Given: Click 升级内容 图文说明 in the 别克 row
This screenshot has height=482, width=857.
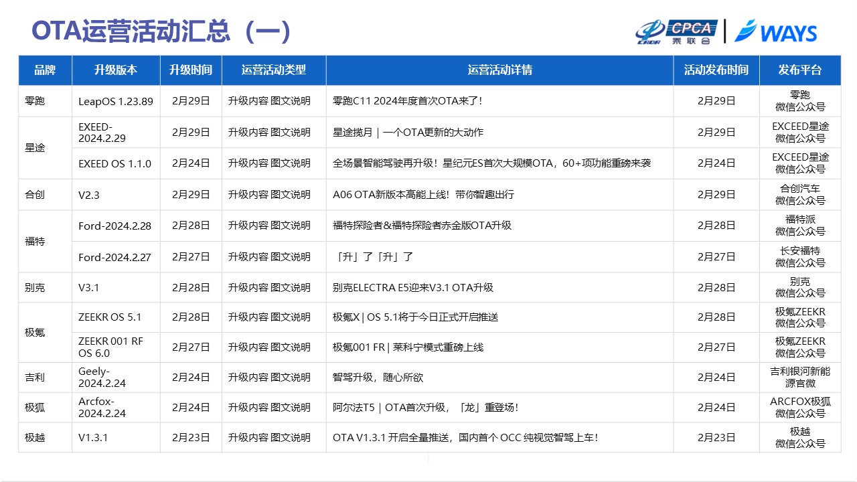Looking at the screenshot, I should click(x=274, y=287).
